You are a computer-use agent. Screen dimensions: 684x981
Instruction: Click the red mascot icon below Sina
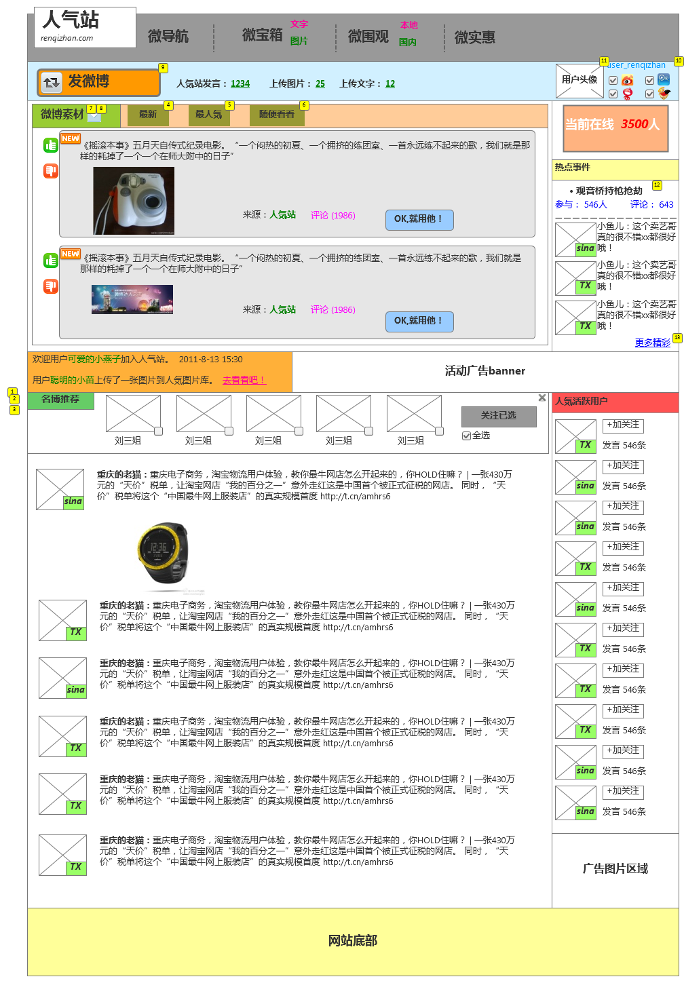point(628,94)
